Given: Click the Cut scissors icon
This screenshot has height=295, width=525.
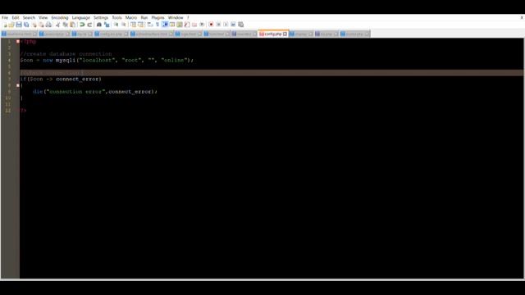Looking at the screenshot, I should [58, 25].
